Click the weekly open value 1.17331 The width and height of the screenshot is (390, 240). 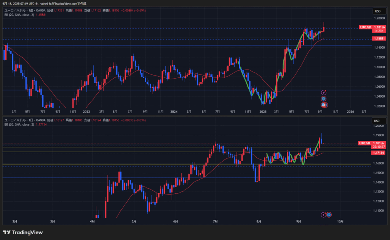tap(59, 10)
